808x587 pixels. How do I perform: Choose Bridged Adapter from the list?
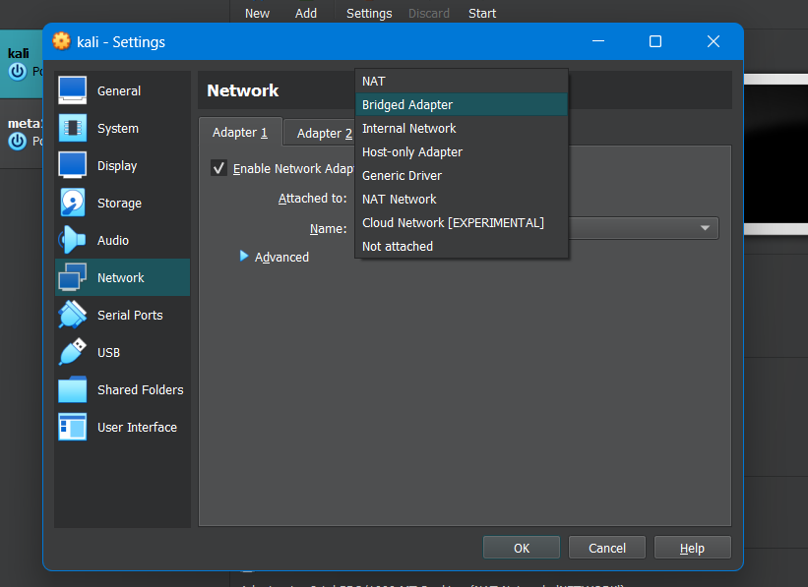point(462,104)
